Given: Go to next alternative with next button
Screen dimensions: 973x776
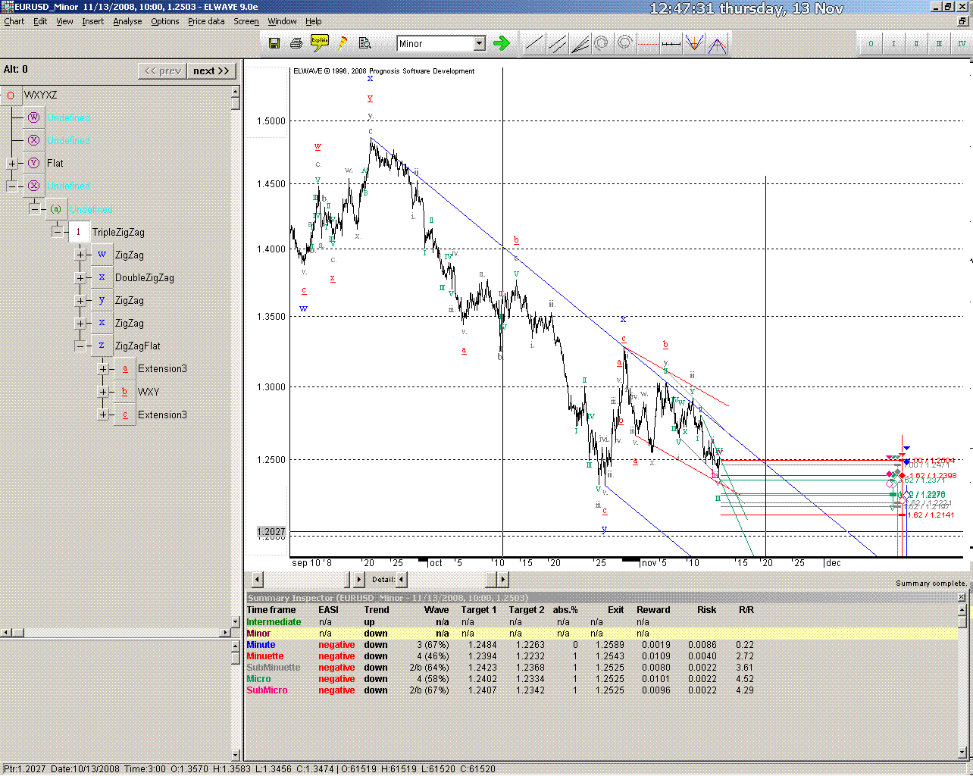Looking at the screenshot, I should click(211, 70).
